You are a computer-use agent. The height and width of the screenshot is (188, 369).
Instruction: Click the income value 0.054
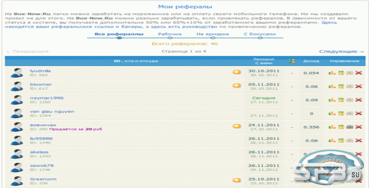311,73
